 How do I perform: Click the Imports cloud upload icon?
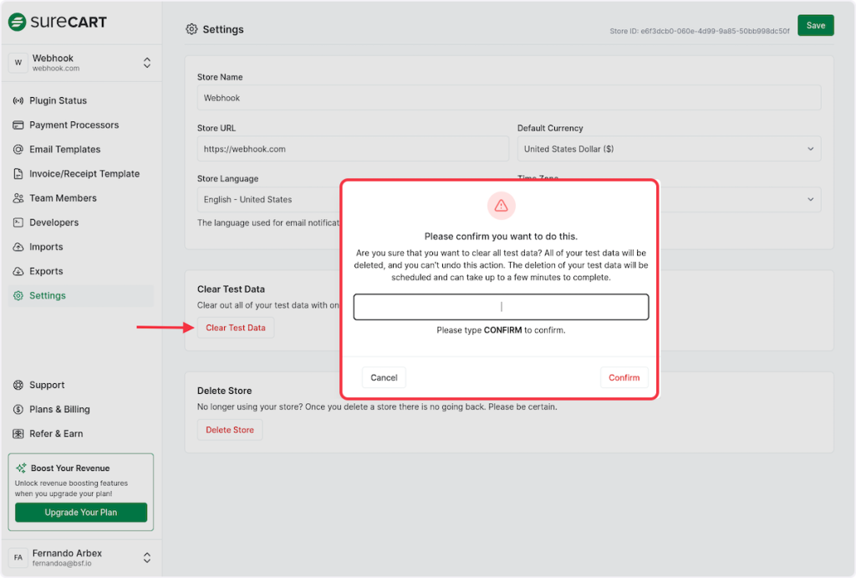[x=18, y=248]
